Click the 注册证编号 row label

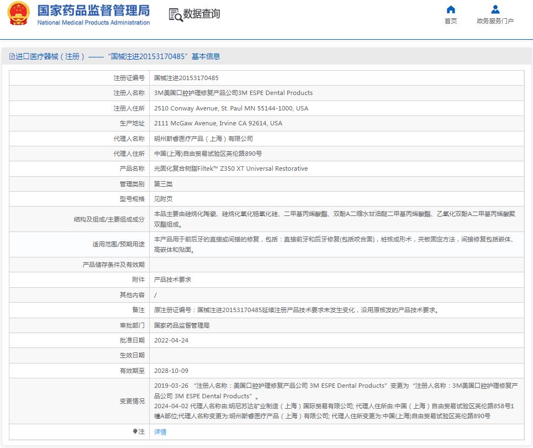tap(129, 78)
